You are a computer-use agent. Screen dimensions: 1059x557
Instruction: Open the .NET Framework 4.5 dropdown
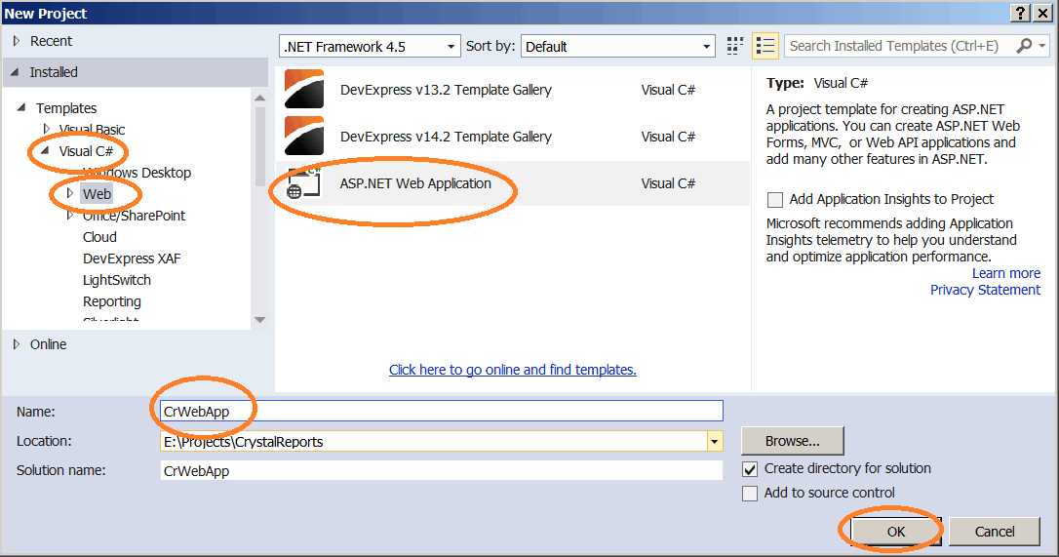pyautogui.click(x=451, y=47)
